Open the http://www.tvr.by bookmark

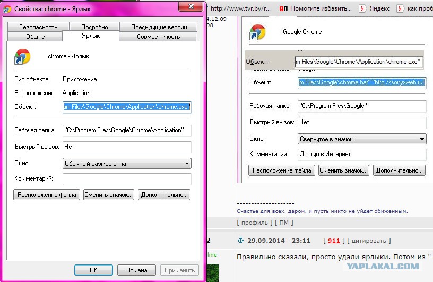[x=240, y=8]
